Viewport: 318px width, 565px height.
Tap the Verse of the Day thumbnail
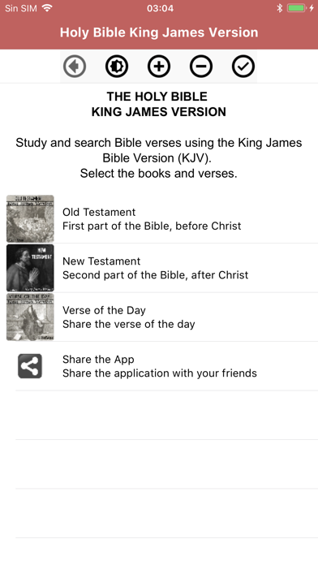tap(30, 317)
